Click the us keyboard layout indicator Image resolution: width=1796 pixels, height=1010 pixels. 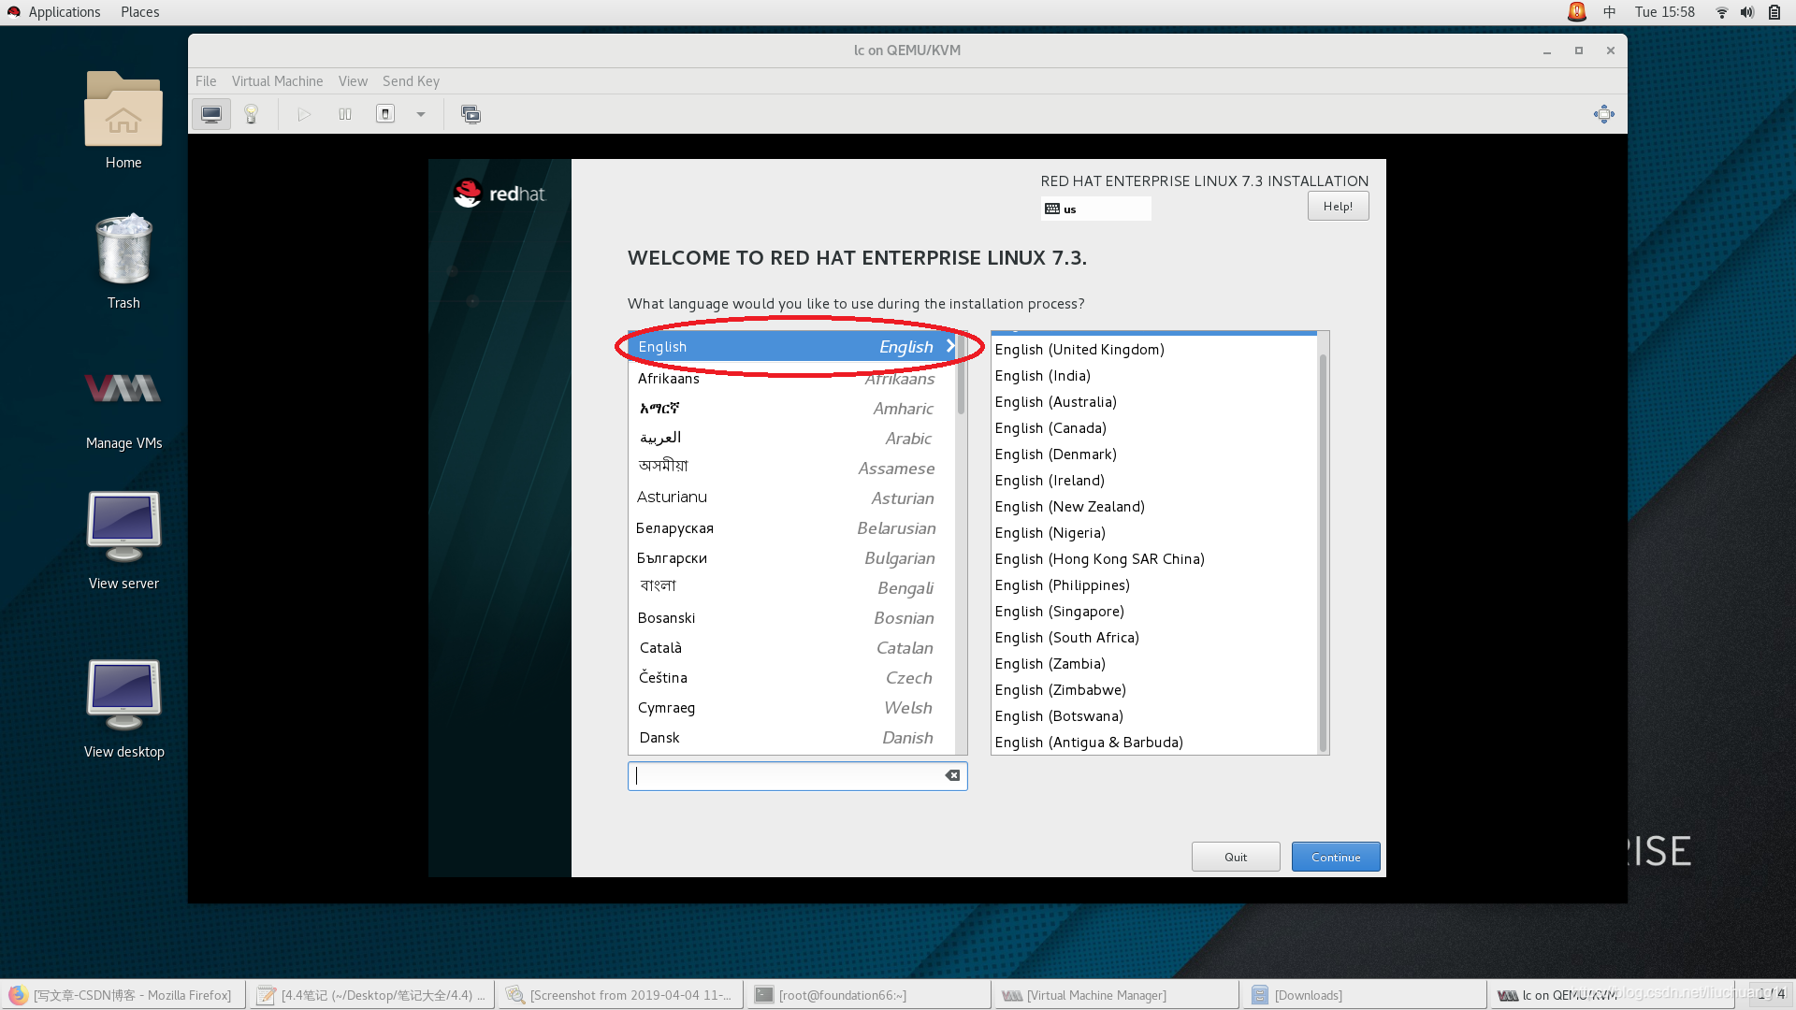tap(1096, 209)
